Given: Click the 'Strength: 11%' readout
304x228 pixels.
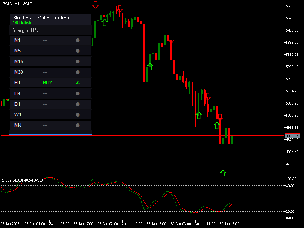Looking at the screenshot, I should [25, 30].
